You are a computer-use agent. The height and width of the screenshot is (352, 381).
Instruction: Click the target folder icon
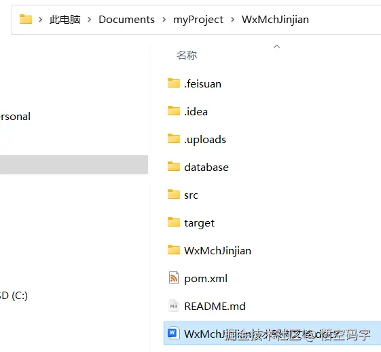pyautogui.click(x=174, y=222)
